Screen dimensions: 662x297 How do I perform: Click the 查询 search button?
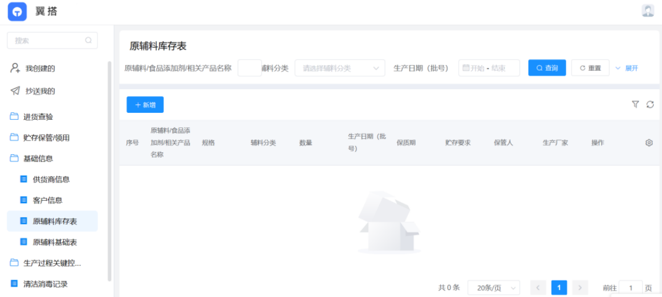[547, 68]
